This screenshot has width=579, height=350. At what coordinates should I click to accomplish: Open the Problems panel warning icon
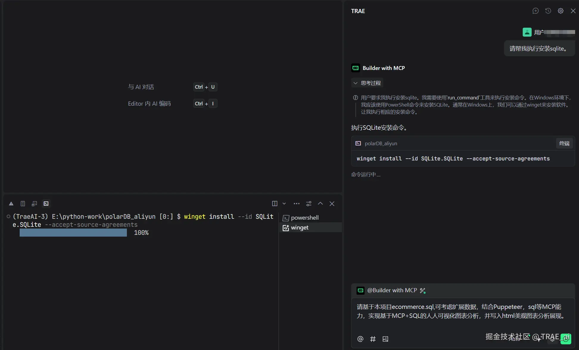click(x=11, y=204)
